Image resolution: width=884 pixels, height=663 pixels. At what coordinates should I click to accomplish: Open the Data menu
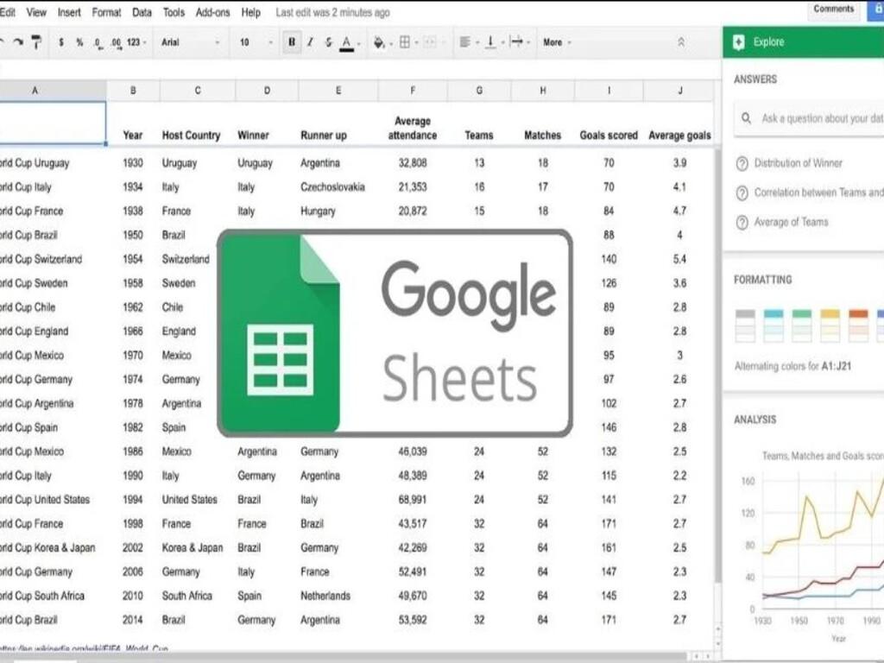pyautogui.click(x=141, y=12)
